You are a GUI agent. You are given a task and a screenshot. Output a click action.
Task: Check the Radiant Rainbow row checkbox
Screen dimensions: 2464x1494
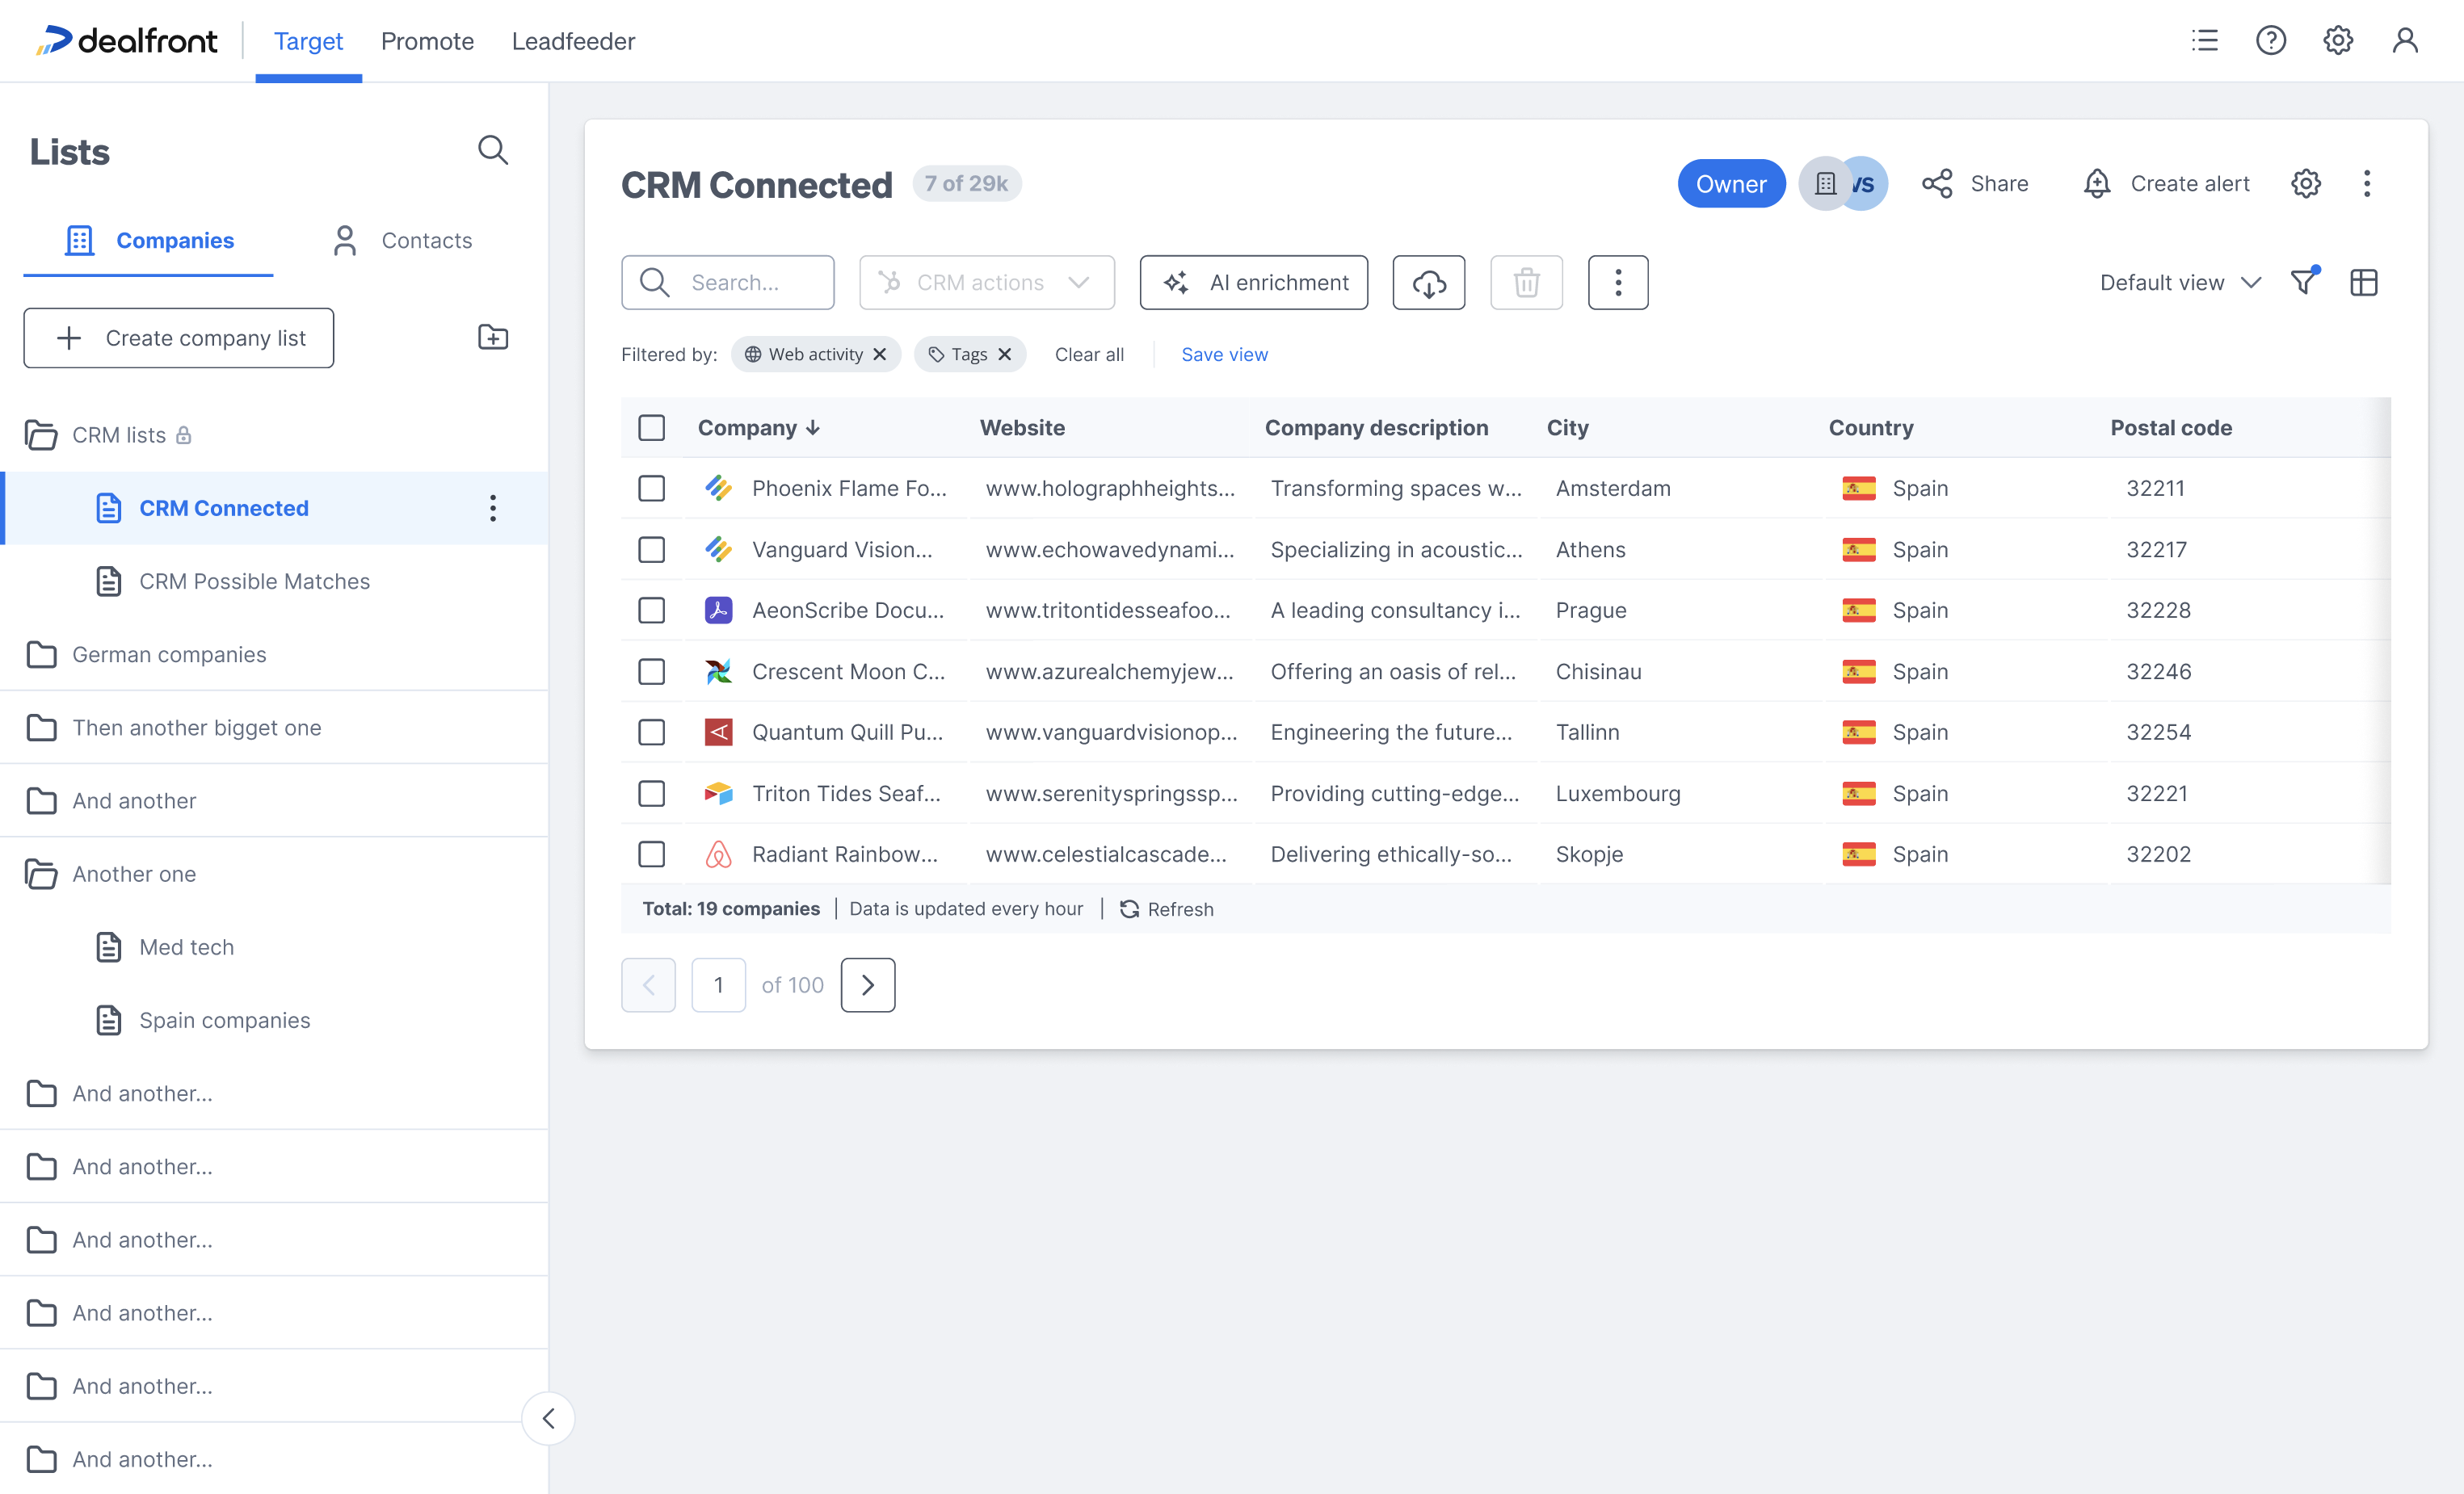(x=651, y=854)
